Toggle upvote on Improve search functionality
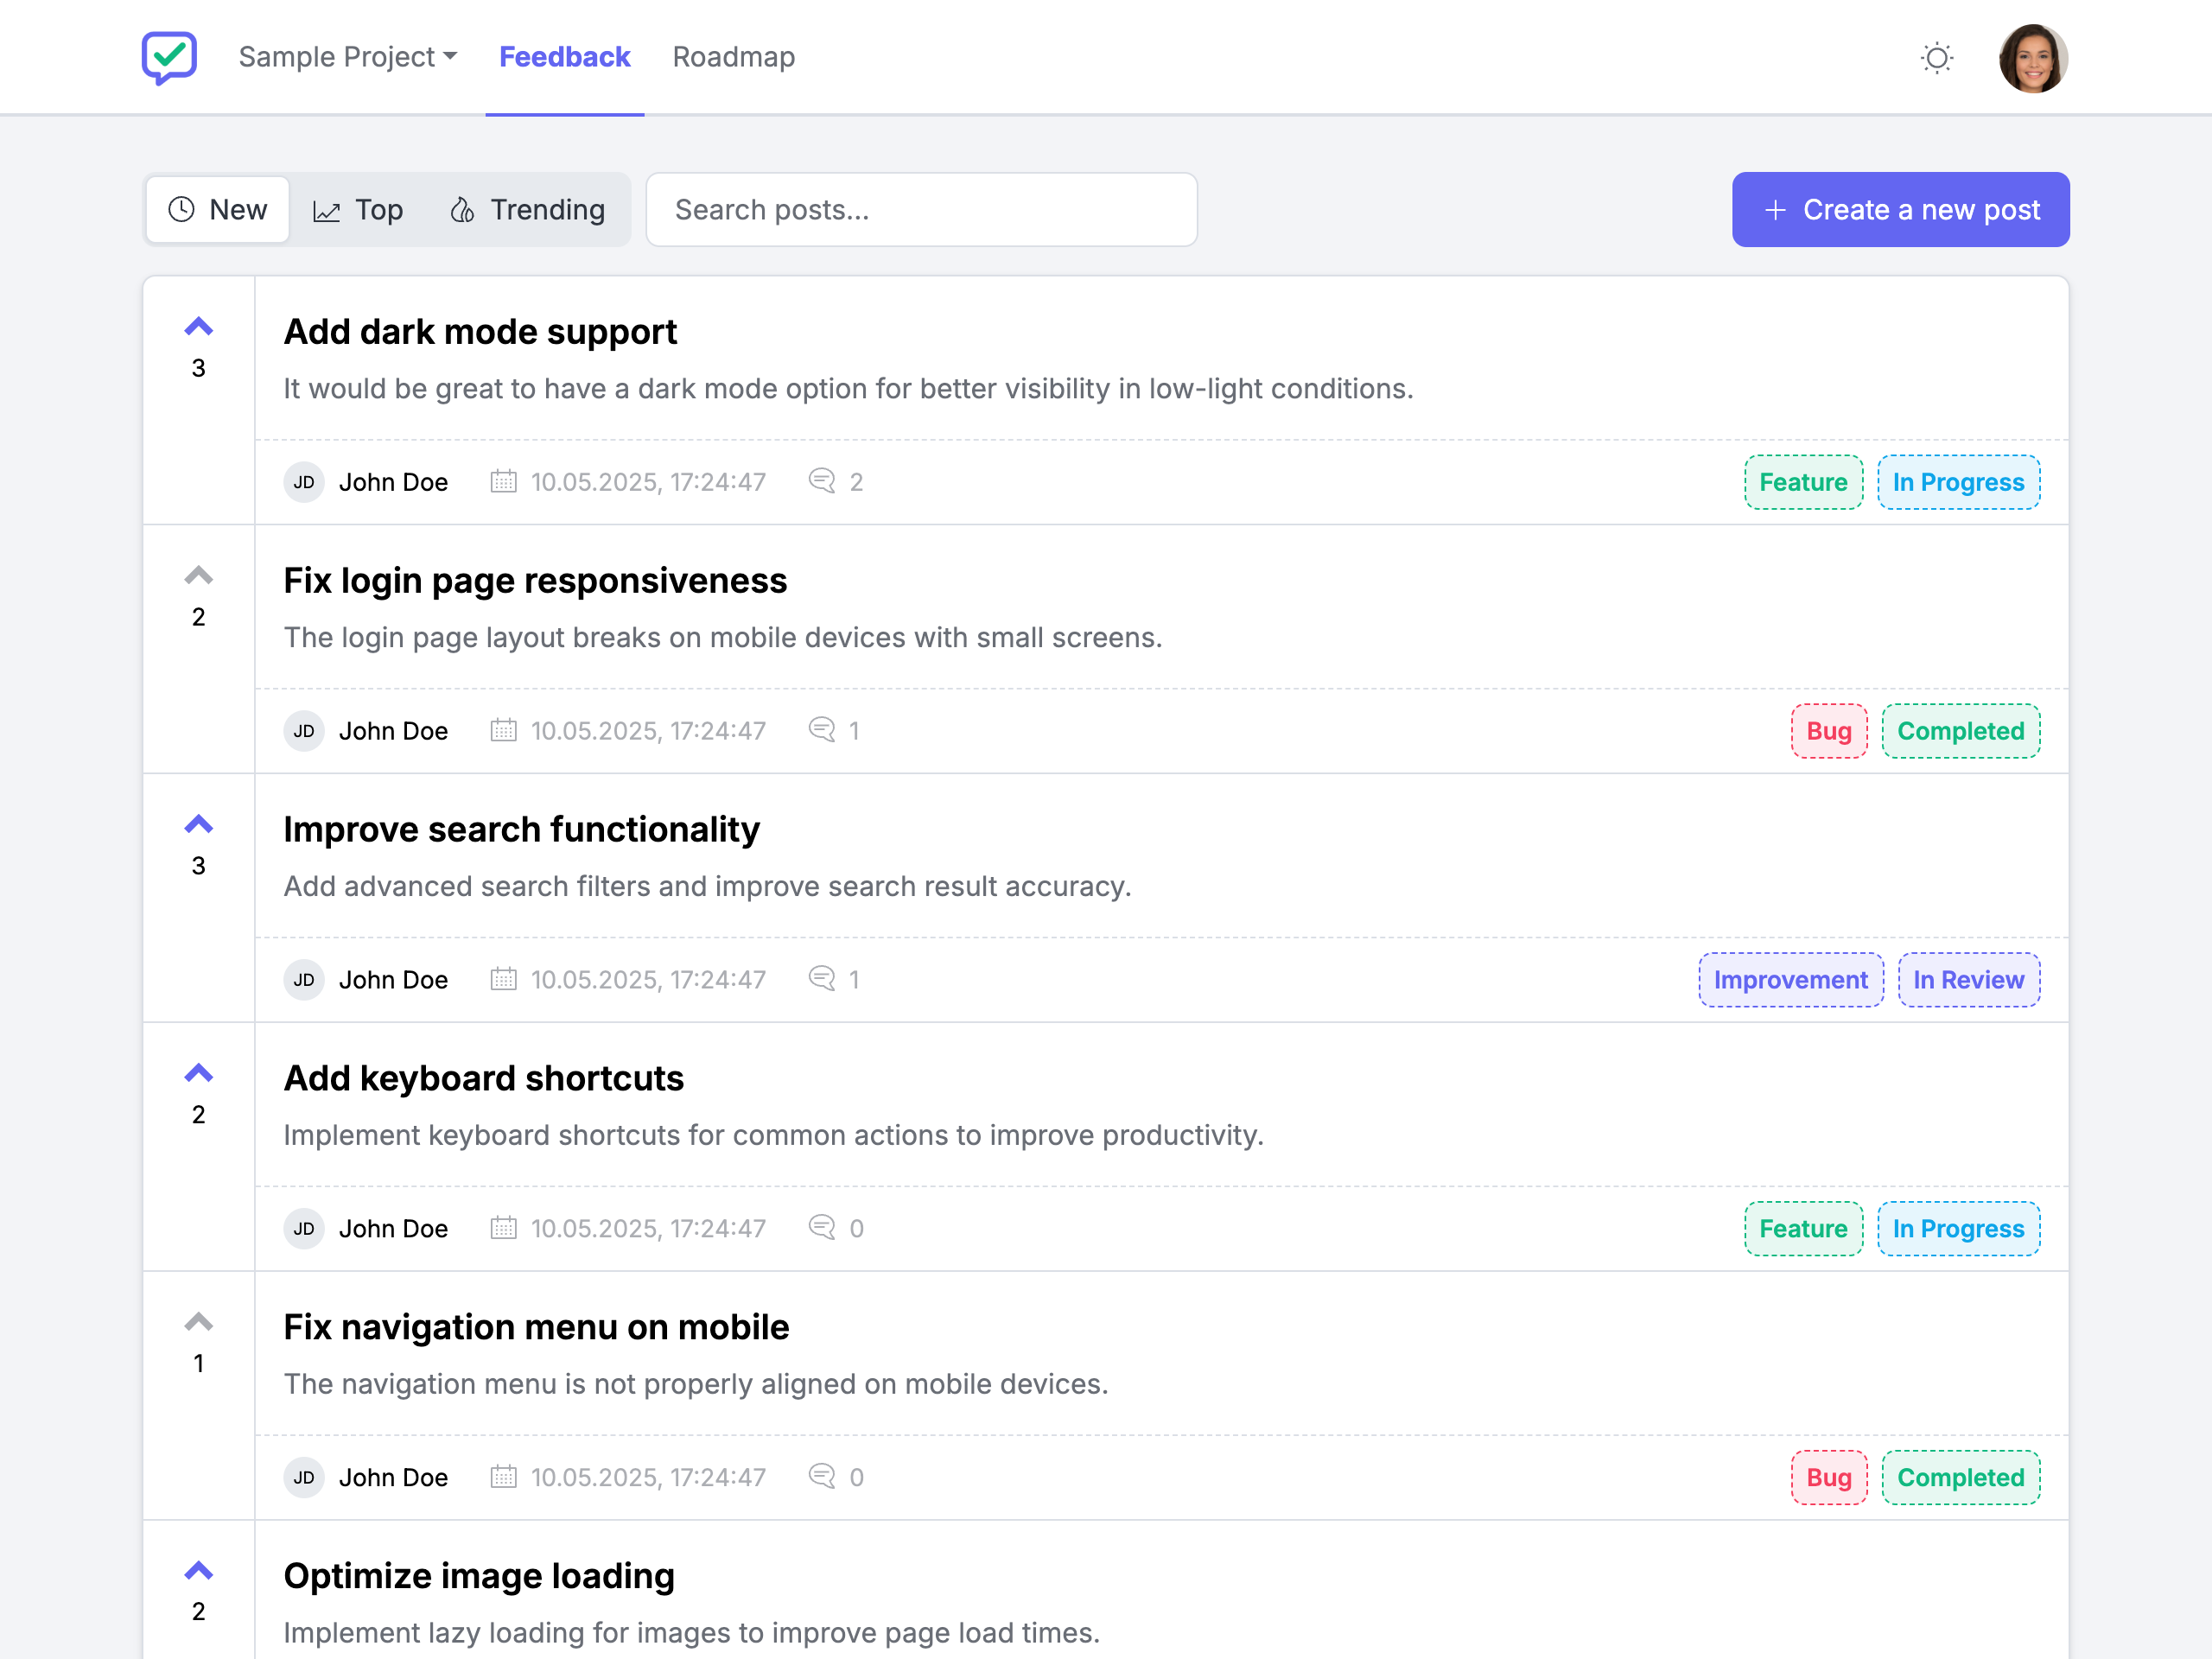The image size is (2212, 1659). pos(199,825)
